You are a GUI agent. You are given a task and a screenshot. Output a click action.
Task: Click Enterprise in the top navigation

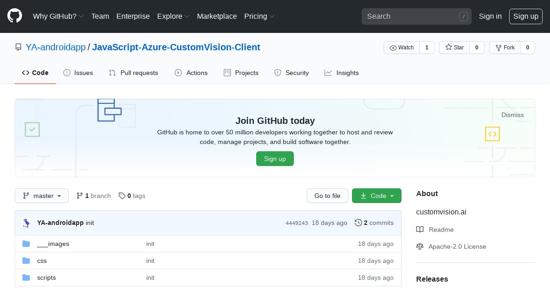(x=133, y=16)
